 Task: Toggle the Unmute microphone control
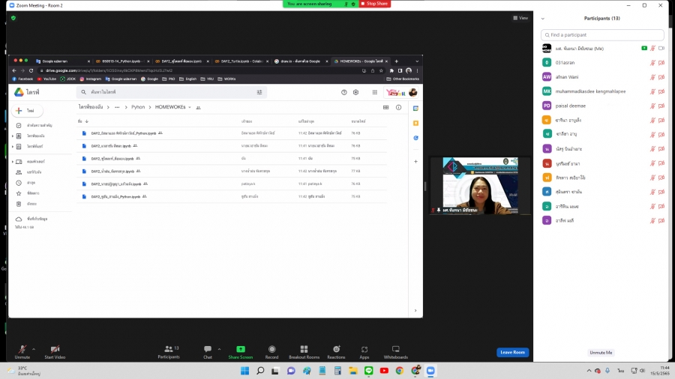click(x=22, y=349)
